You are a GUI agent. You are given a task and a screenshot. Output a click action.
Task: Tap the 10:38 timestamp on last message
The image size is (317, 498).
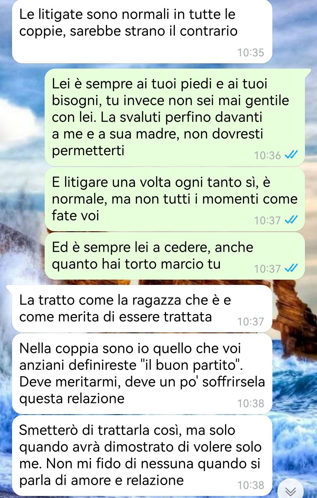pos(251,485)
